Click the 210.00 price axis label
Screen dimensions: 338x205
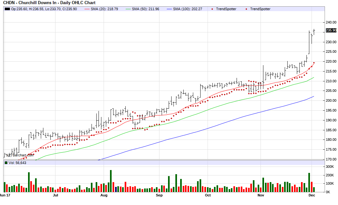[x=331, y=81]
